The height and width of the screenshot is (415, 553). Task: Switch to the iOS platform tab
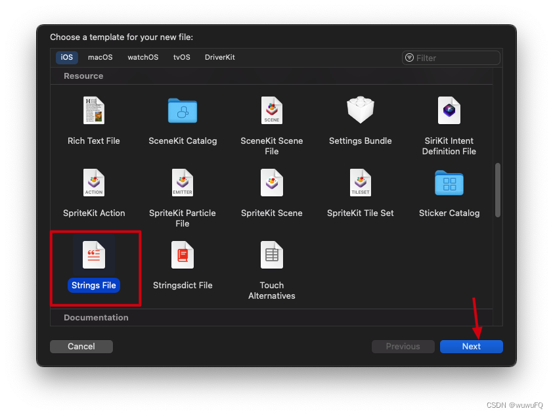pos(66,58)
